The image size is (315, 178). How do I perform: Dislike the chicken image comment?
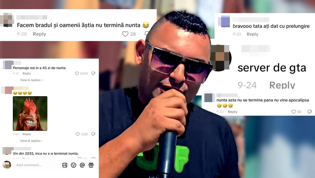(93, 134)
